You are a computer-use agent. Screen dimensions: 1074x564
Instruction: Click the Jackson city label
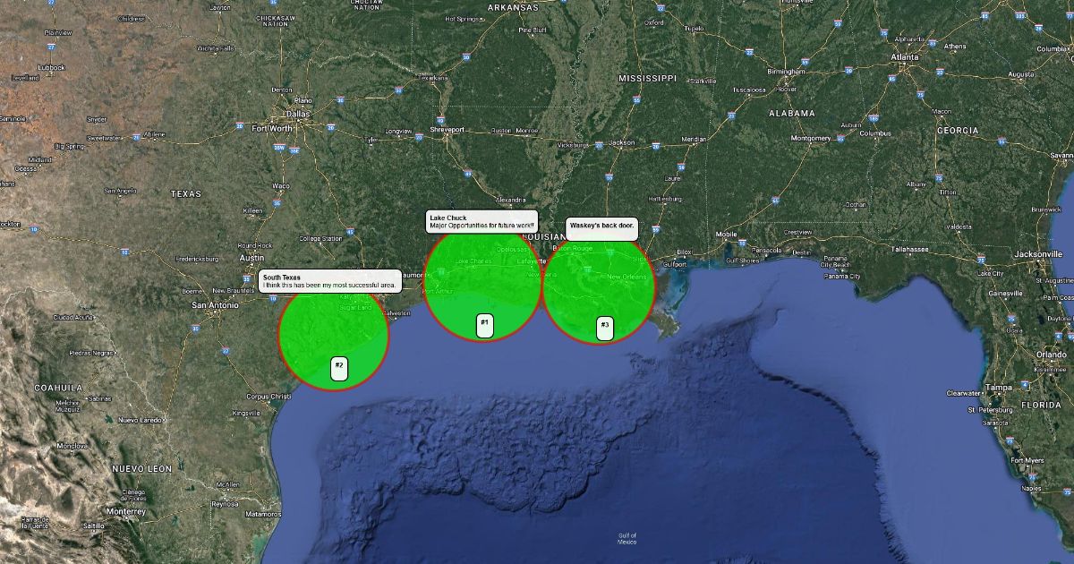pos(621,142)
